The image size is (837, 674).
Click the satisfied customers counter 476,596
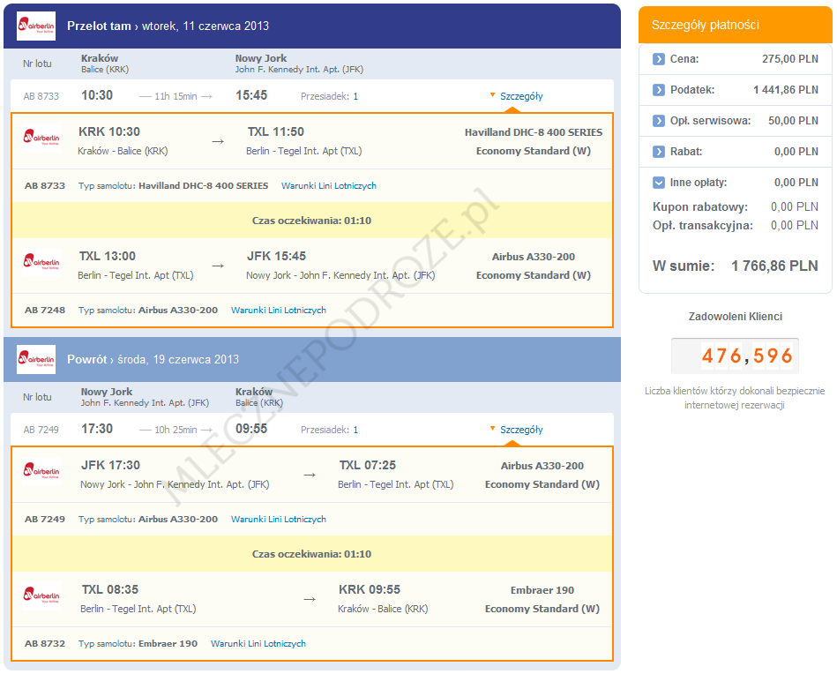point(735,356)
